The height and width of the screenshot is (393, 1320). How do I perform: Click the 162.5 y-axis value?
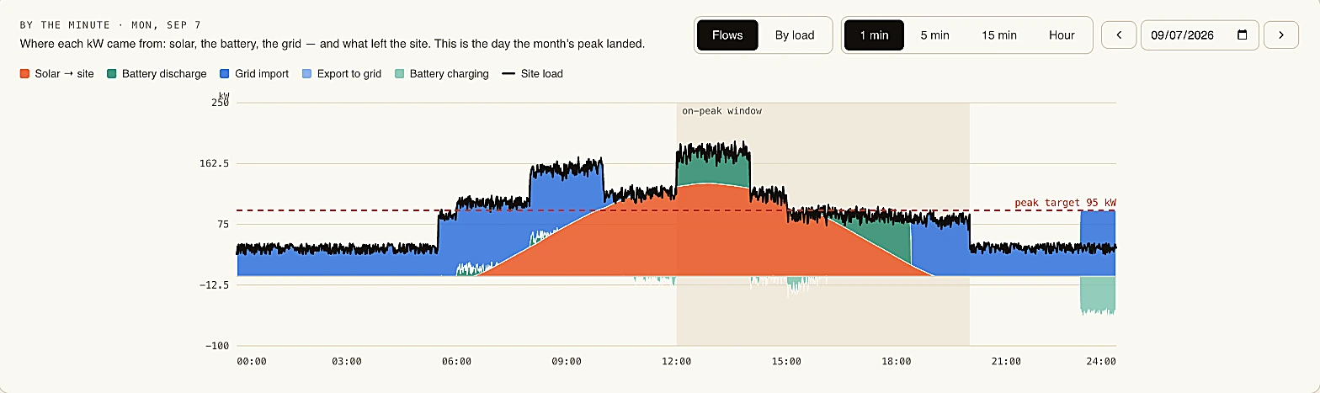coord(213,163)
